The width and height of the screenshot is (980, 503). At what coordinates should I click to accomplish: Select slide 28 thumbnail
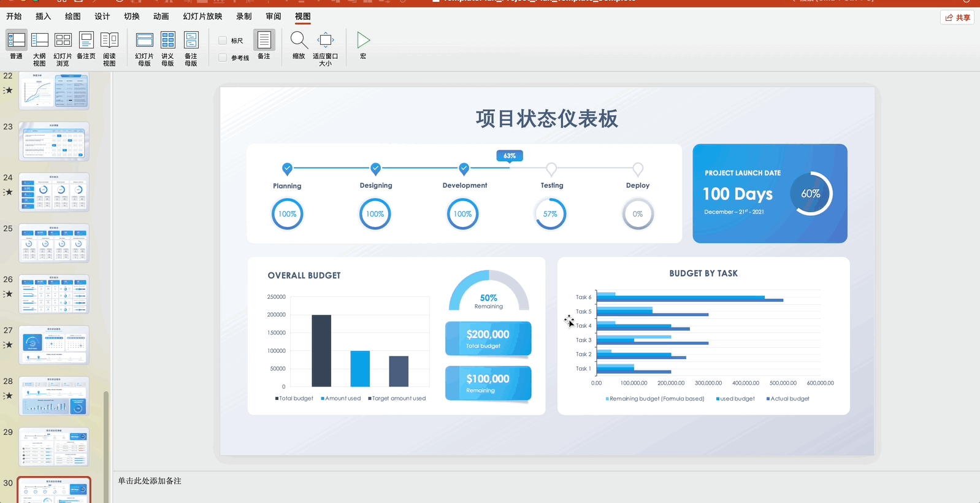[x=54, y=396]
